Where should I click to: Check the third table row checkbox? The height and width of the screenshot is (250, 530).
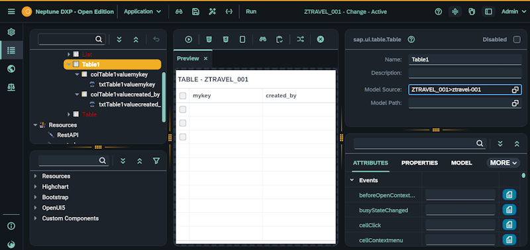[183, 137]
